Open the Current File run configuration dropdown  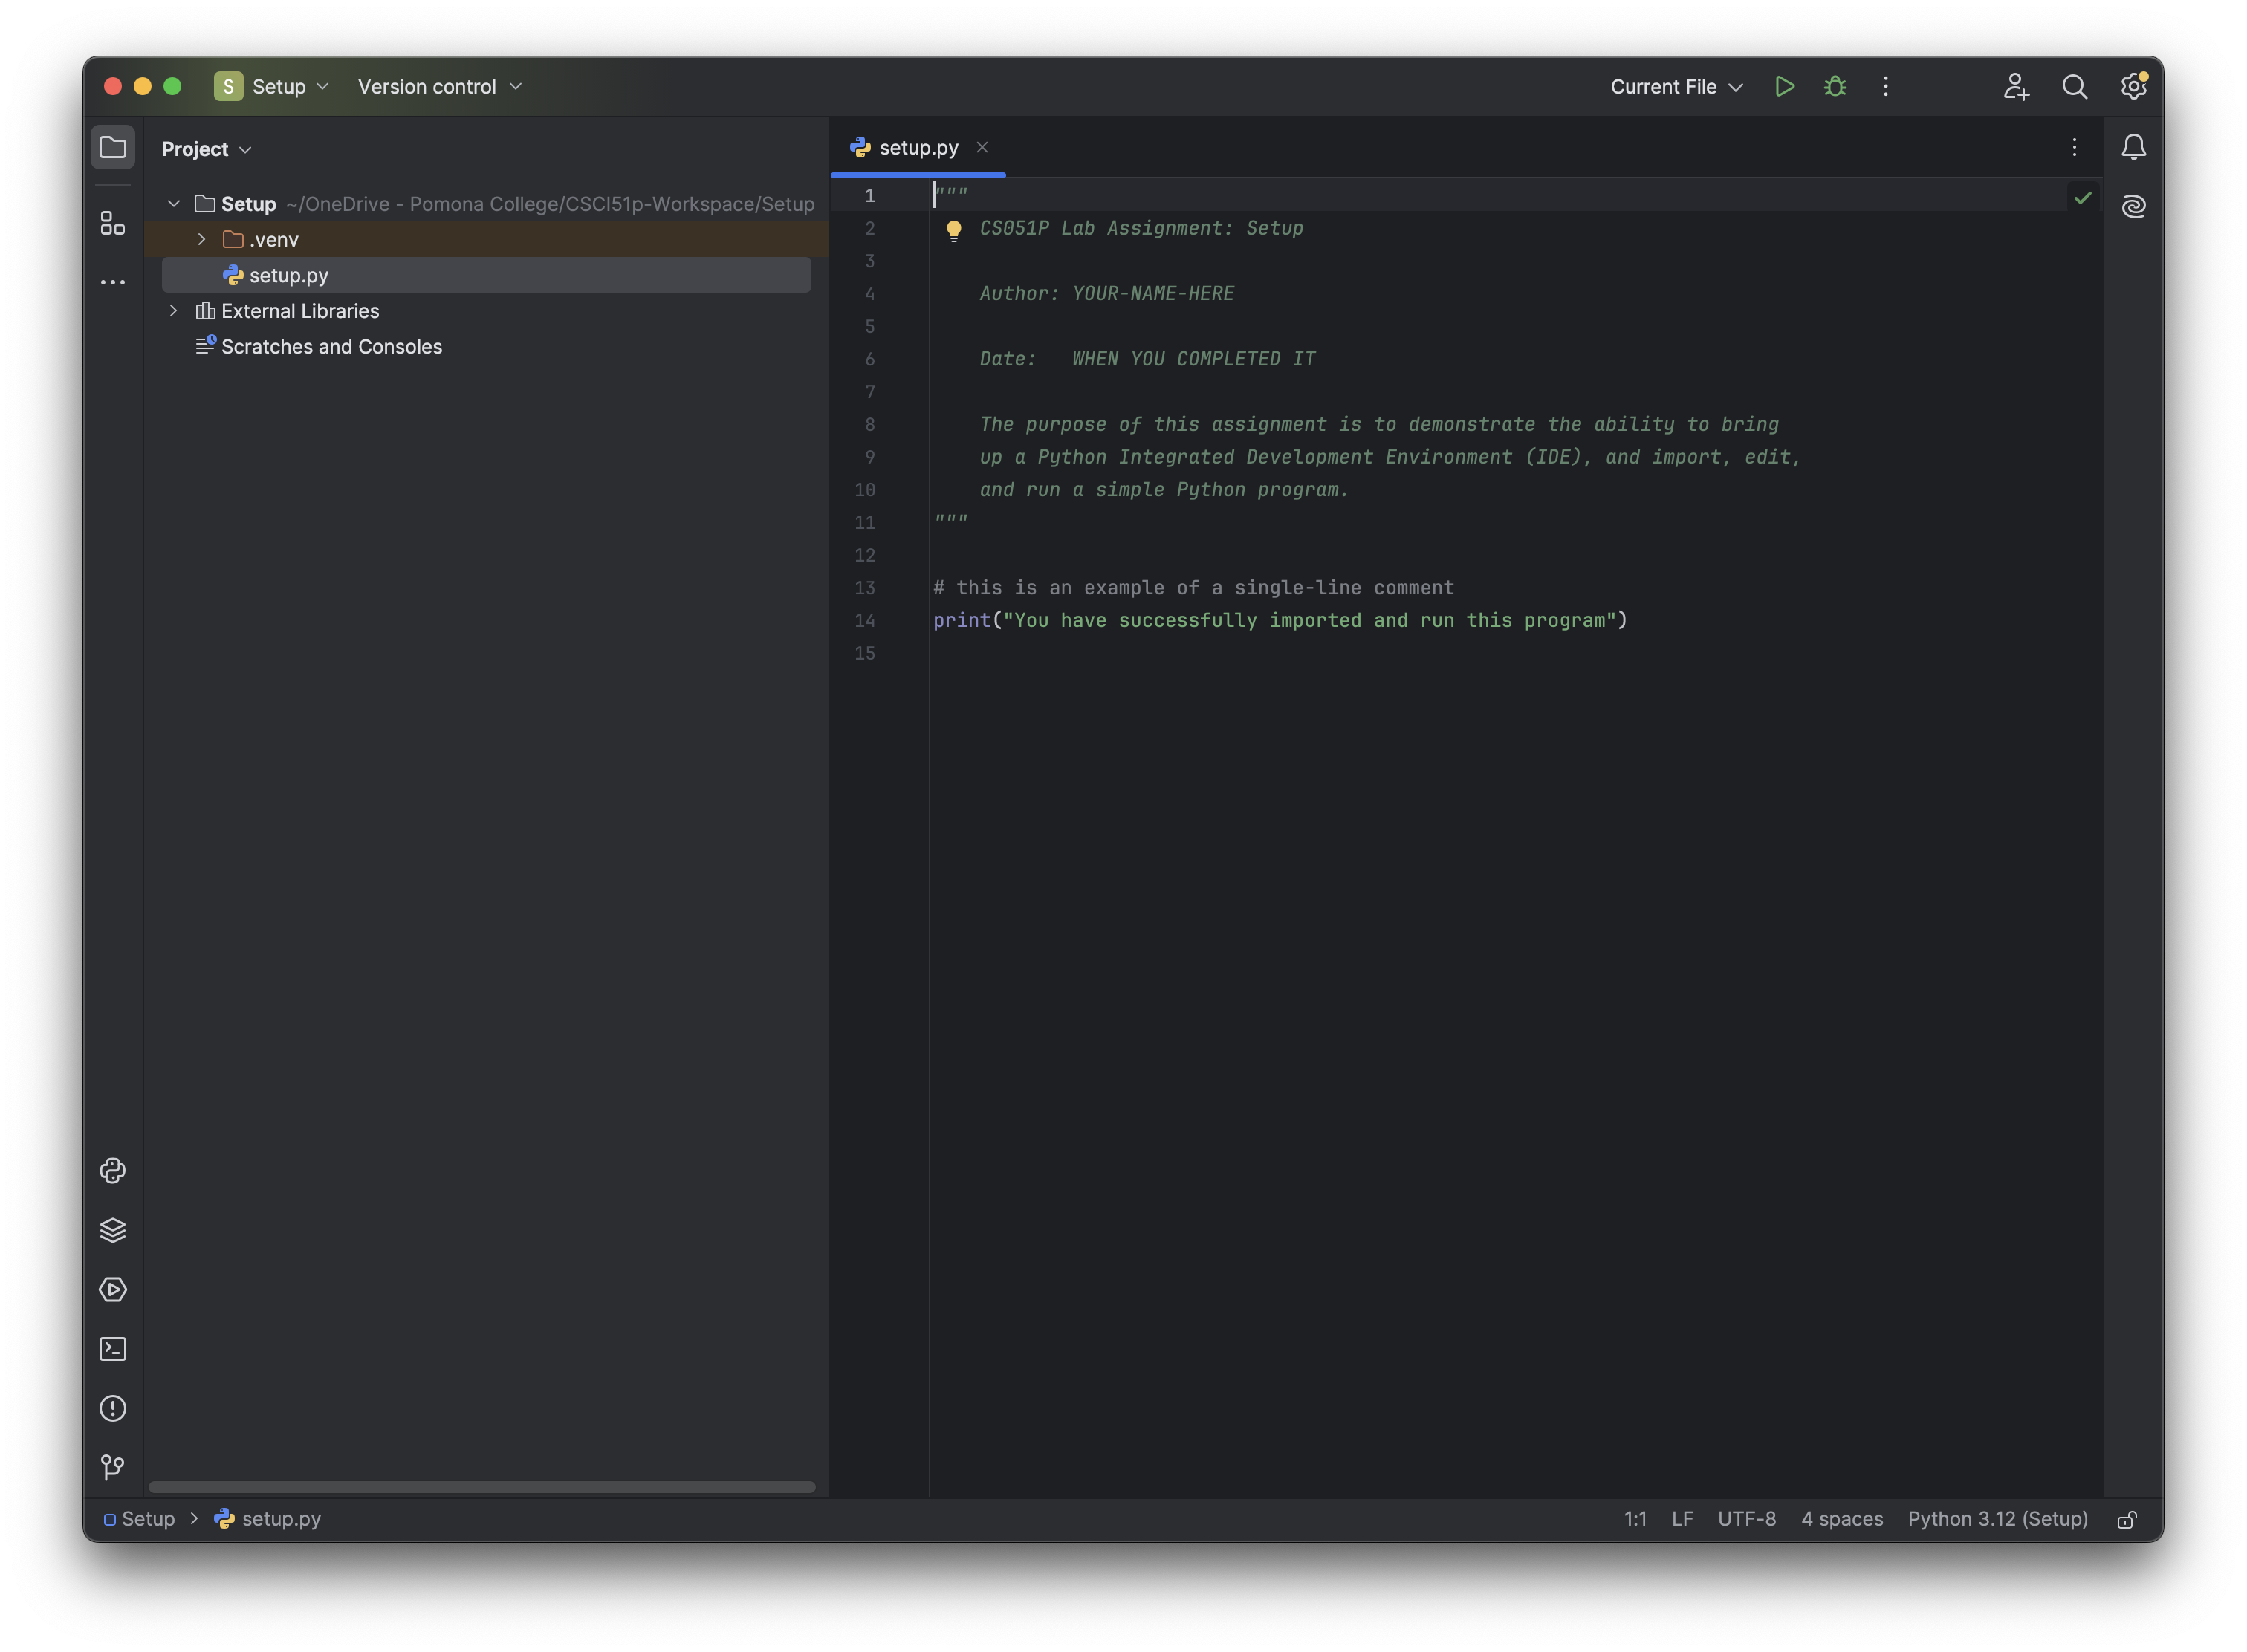point(1677,87)
